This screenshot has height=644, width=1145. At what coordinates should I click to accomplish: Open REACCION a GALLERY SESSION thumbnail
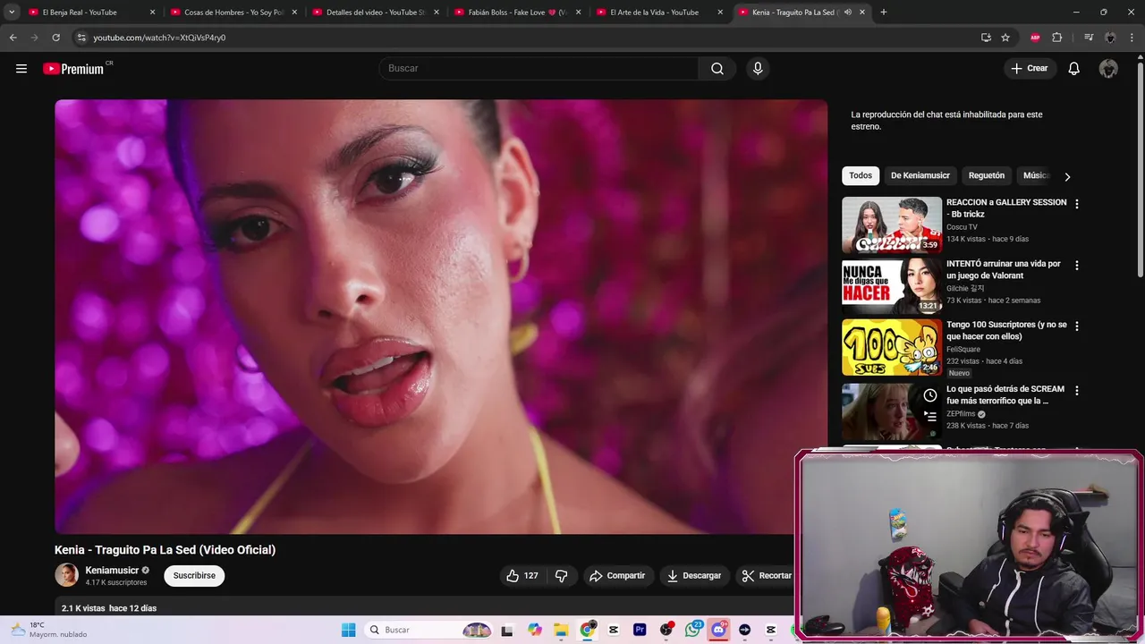tap(892, 225)
